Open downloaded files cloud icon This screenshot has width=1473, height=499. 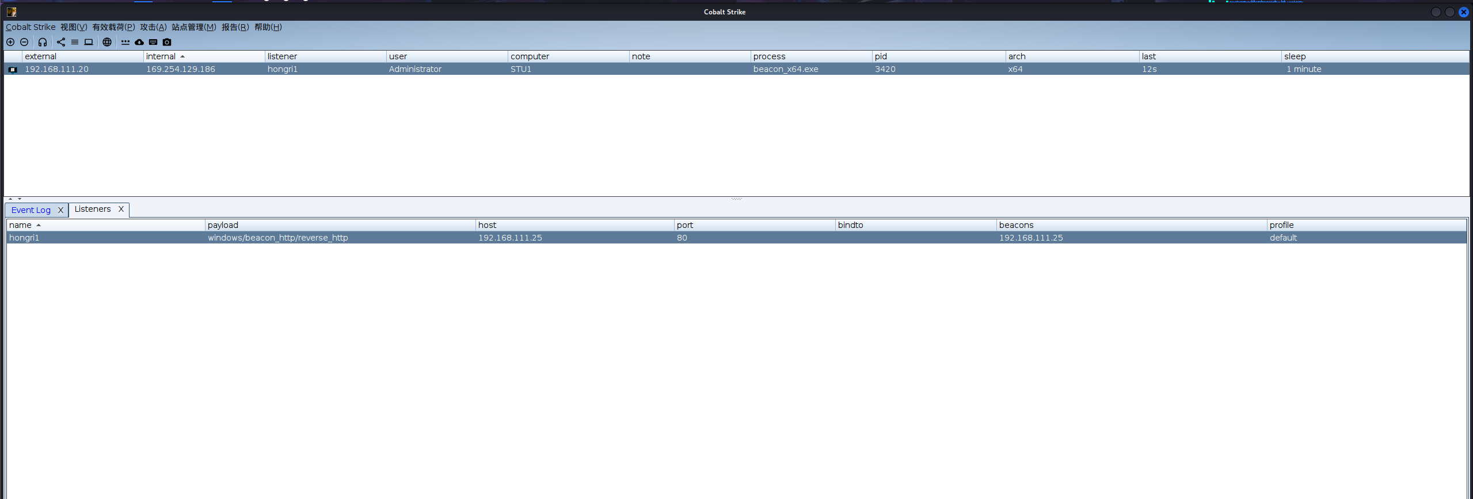[139, 42]
